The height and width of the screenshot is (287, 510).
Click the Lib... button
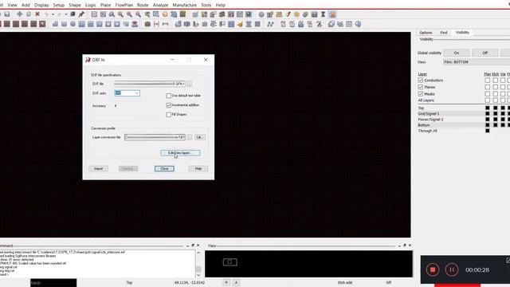click(200, 137)
